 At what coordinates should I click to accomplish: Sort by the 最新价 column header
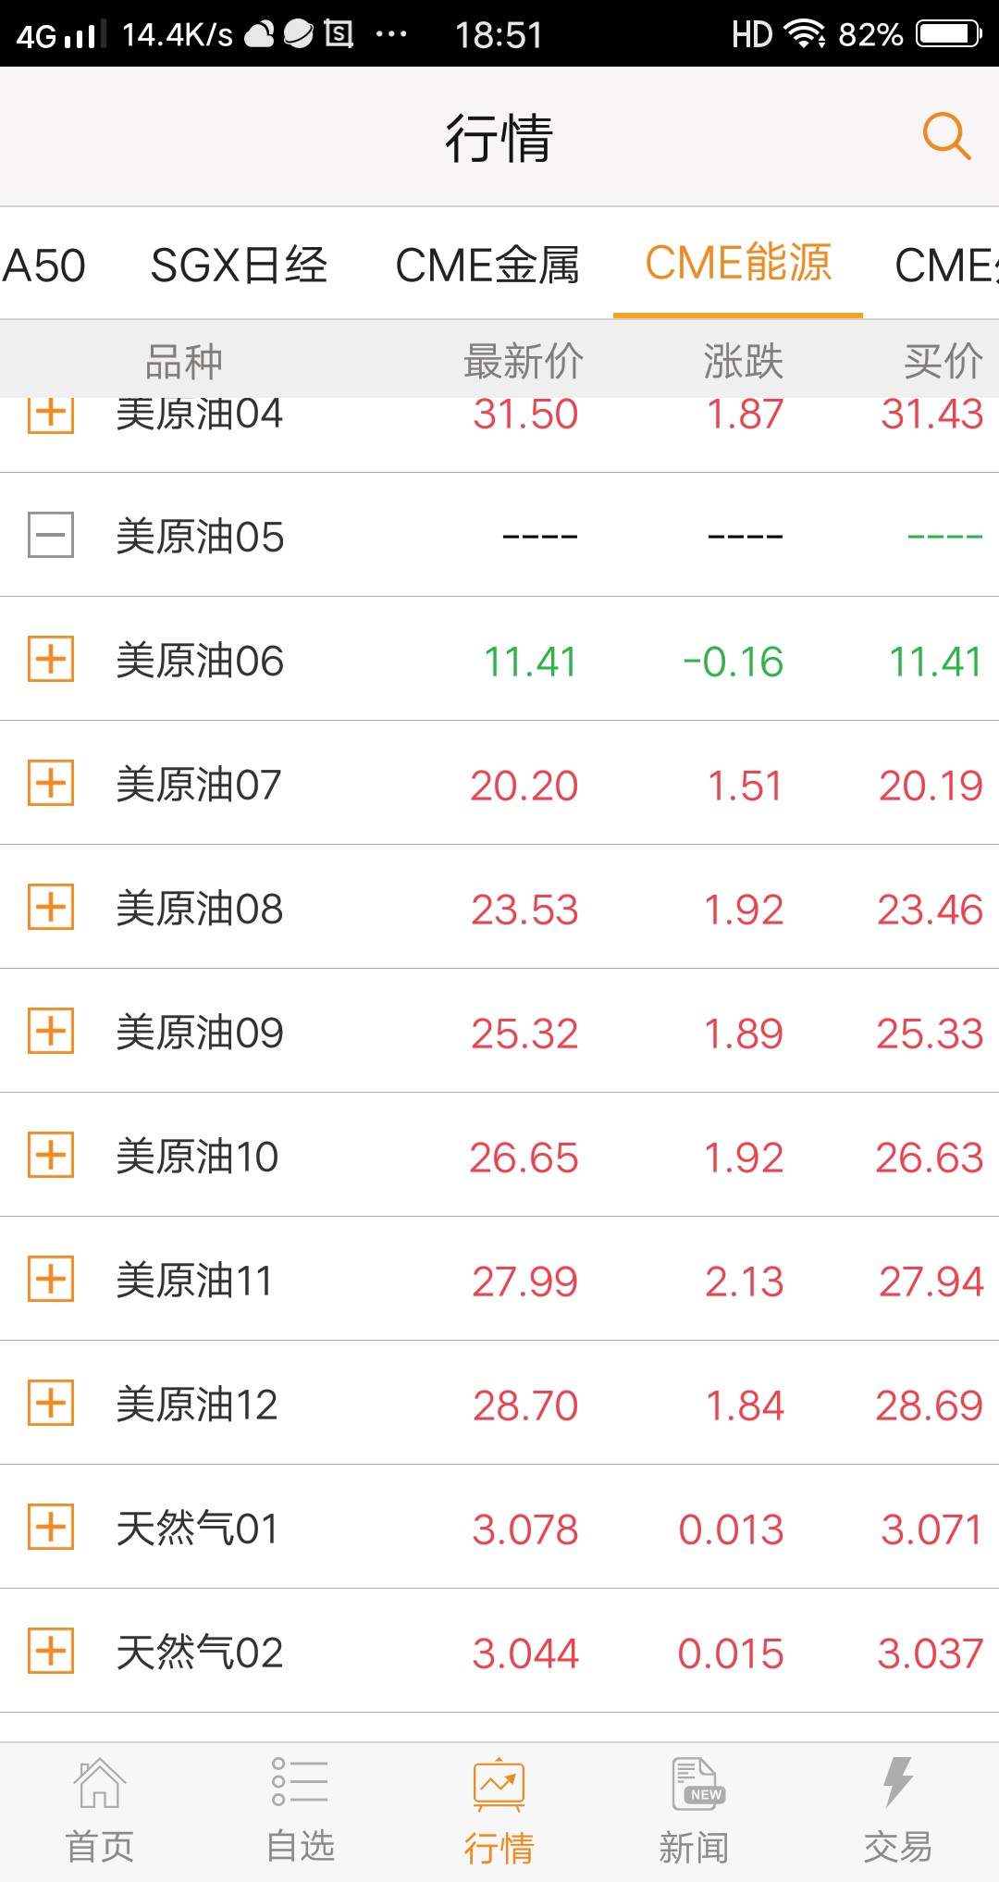pos(523,361)
